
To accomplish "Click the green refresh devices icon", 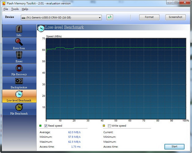I will coord(110,17).
